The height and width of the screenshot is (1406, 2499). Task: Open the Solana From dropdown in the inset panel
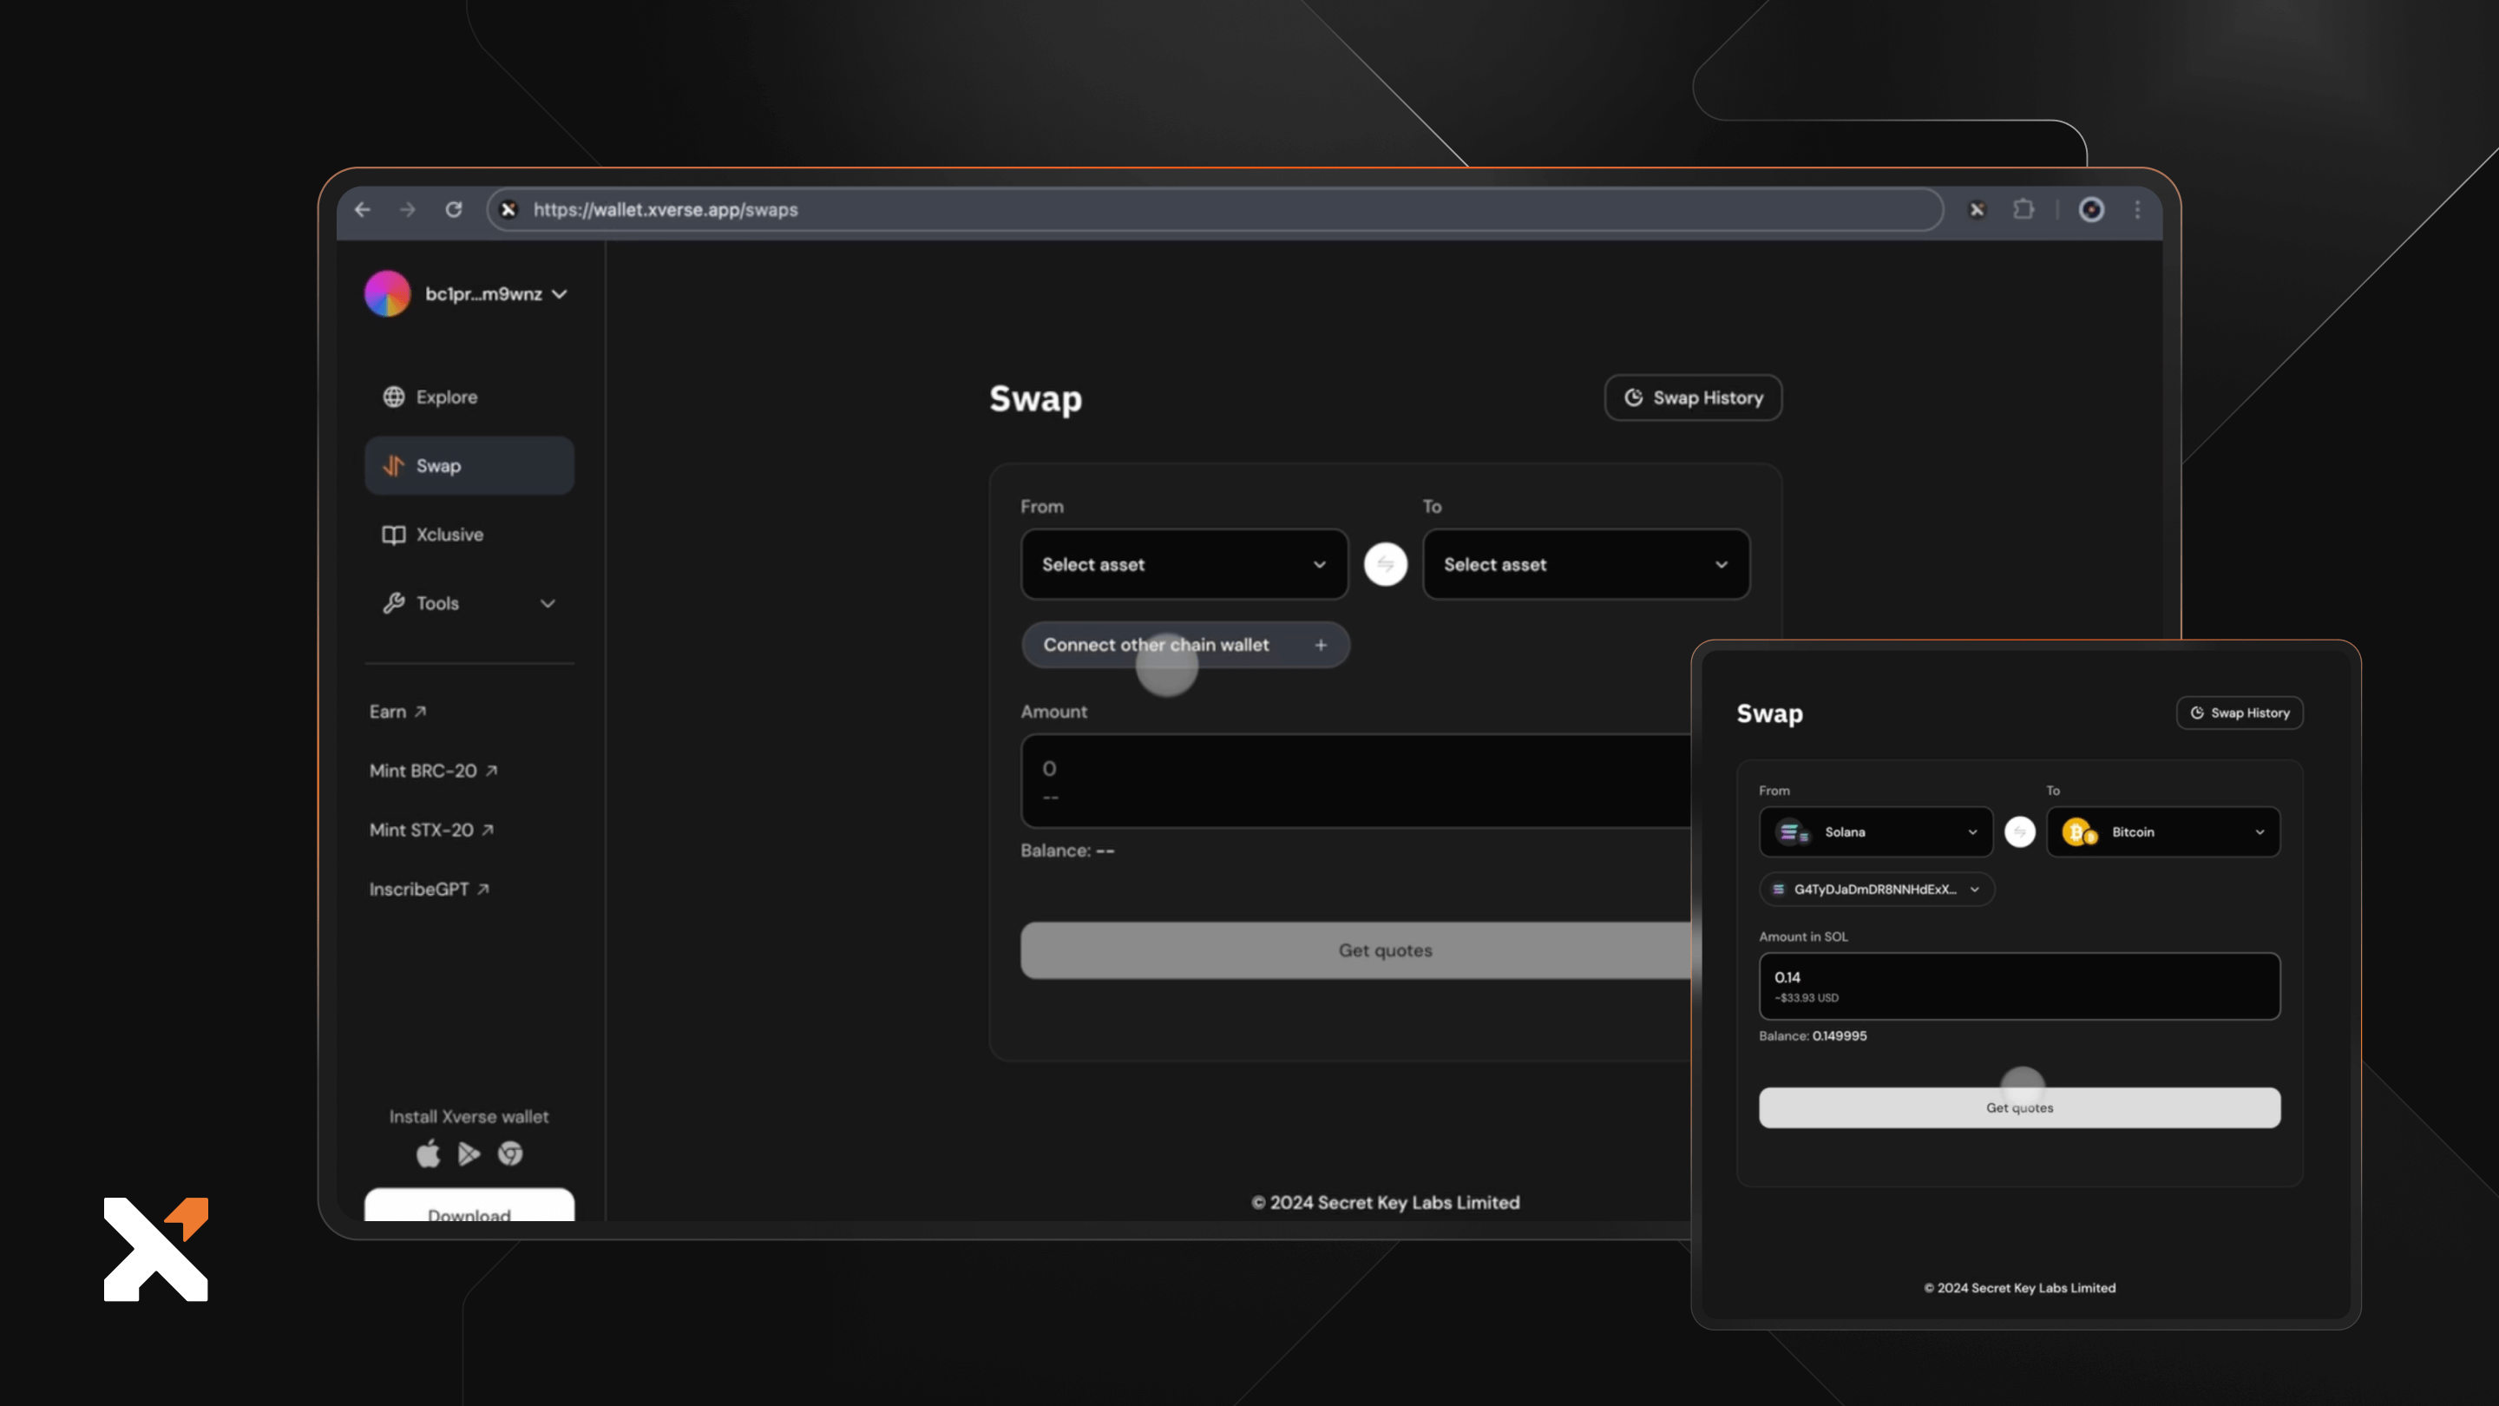(x=1876, y=831)
